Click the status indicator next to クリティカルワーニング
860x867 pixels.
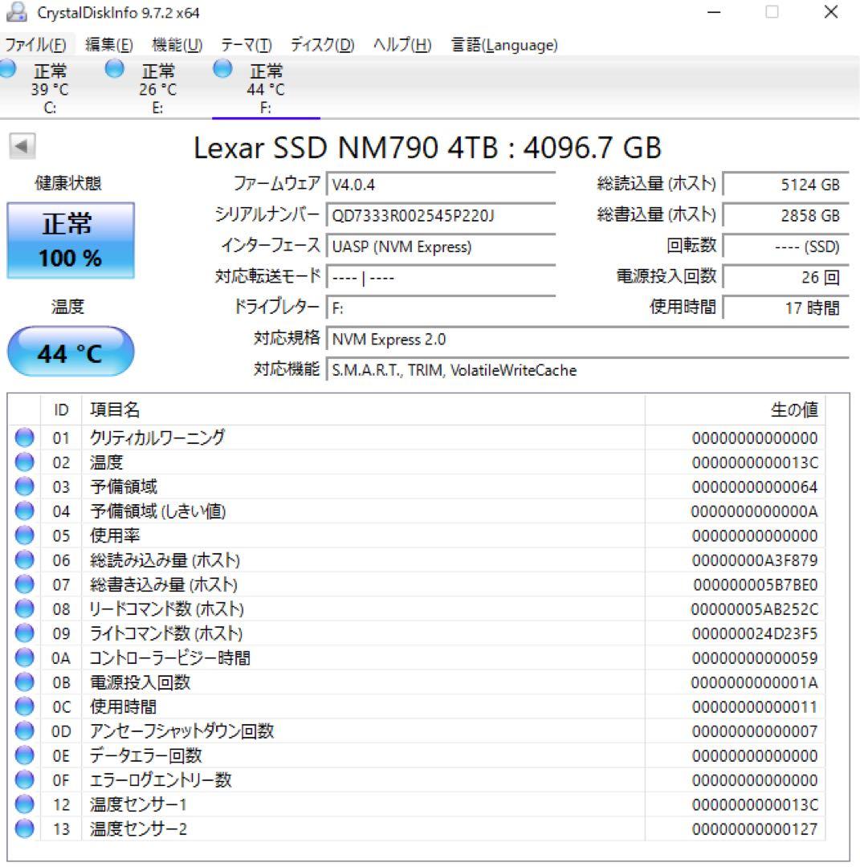tap(24, 438)
